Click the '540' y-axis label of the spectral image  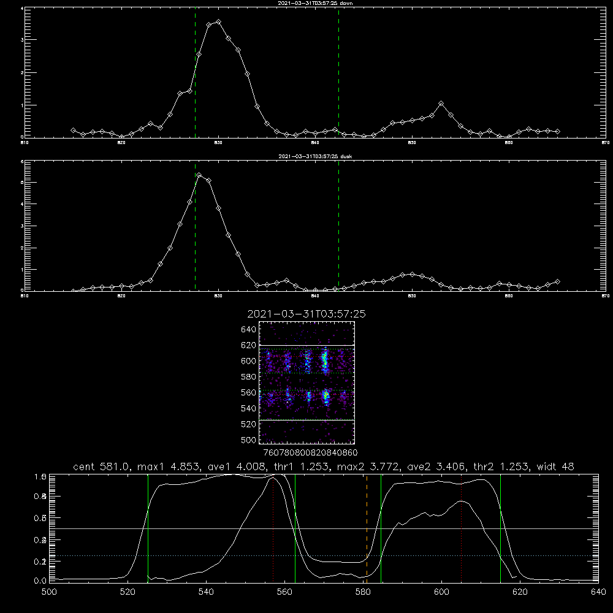coord(249,408)
